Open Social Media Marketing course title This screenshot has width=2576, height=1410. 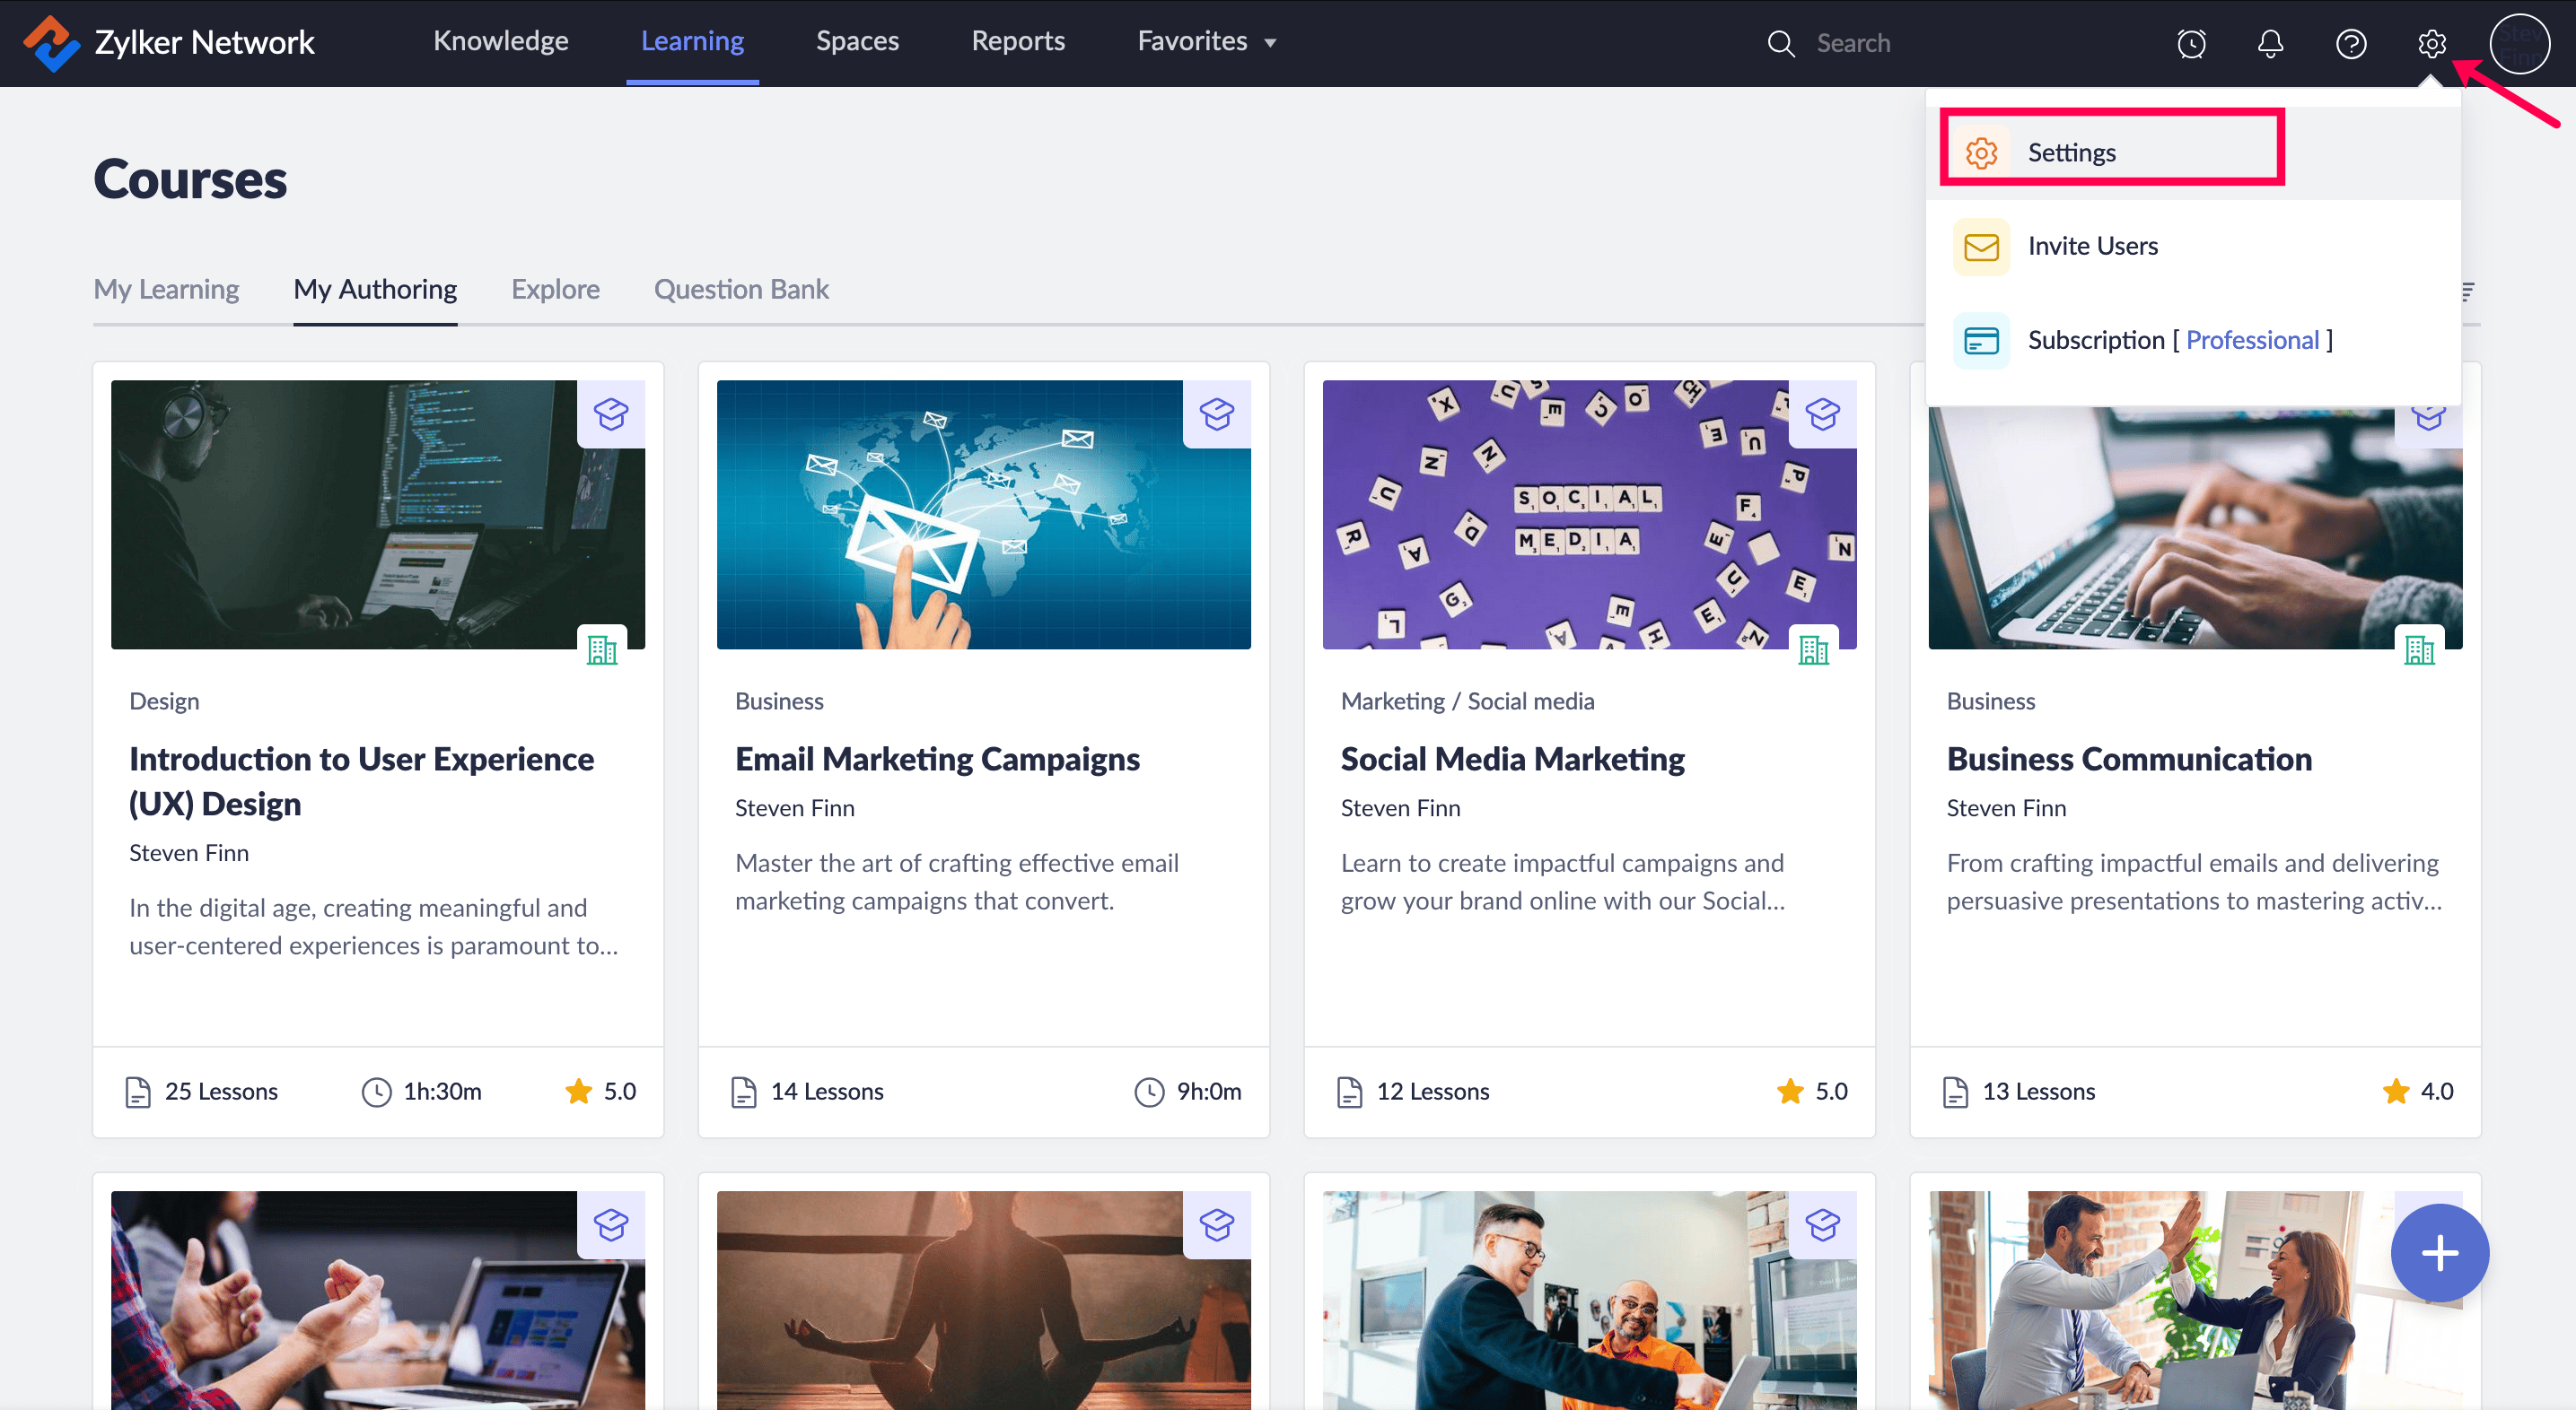point(1512,759)
